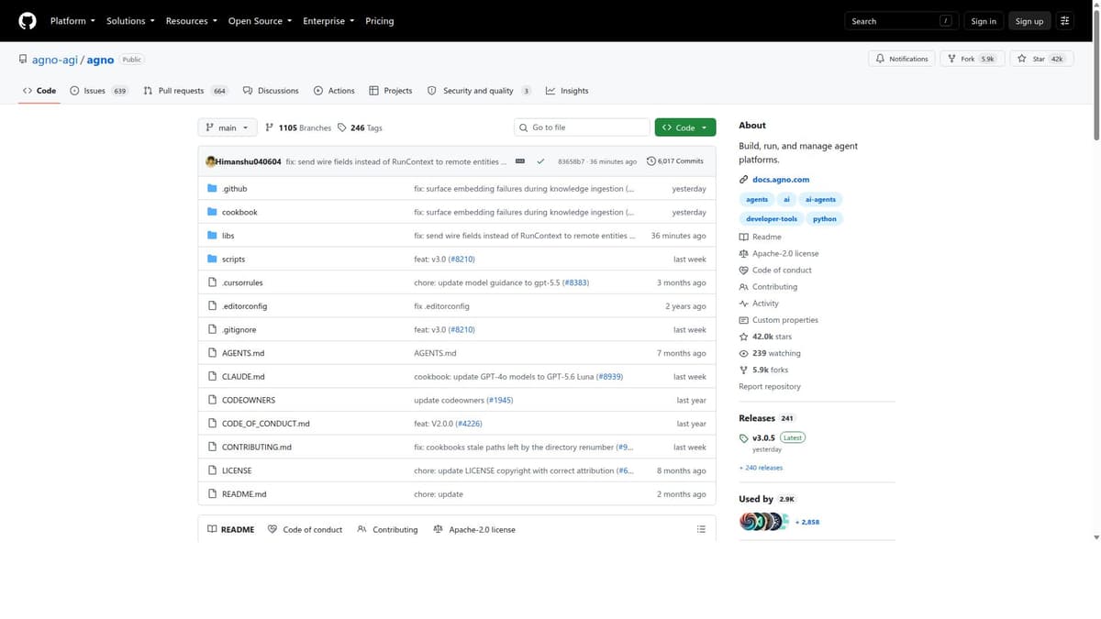Expand the Resources menu
The image size is (1101, 619).
tap(191, 21)
